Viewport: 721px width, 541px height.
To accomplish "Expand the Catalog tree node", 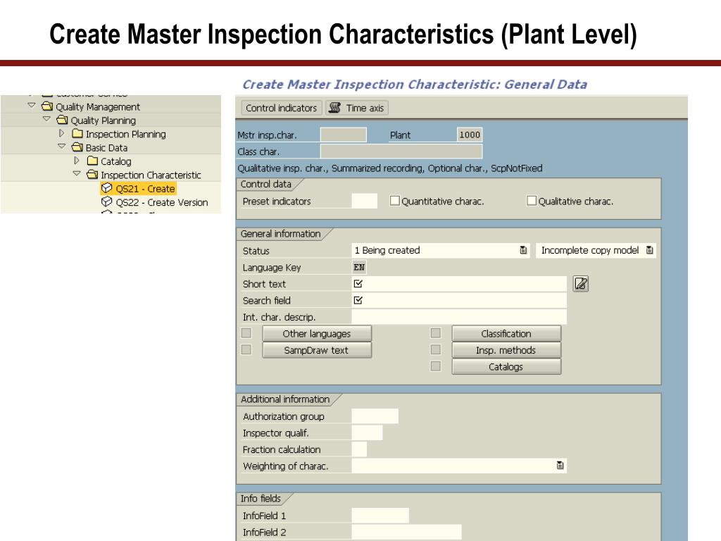I will coord(77,160).
